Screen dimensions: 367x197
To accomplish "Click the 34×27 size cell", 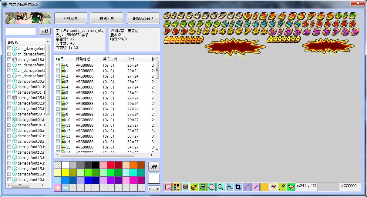I will [133, 147].
